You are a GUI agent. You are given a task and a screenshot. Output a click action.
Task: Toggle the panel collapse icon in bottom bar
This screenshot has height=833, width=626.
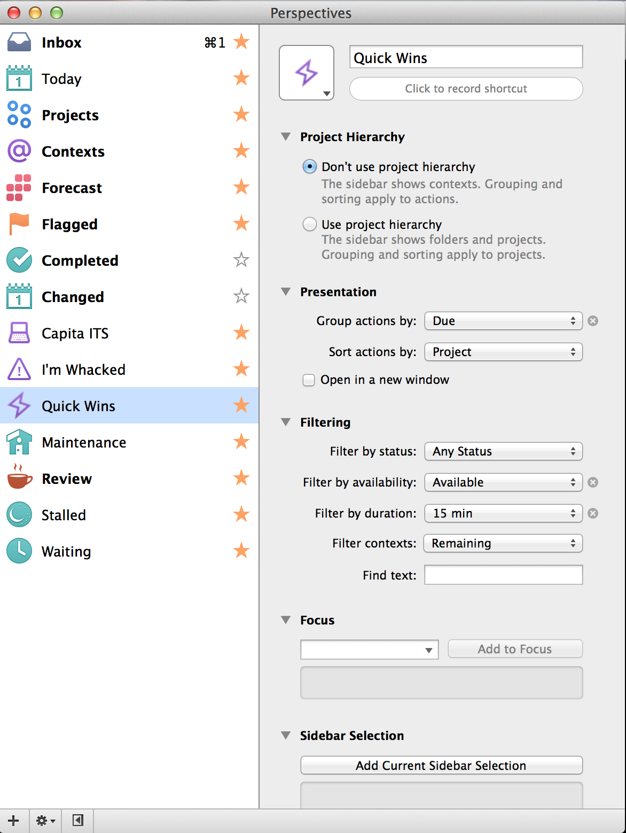78,820
